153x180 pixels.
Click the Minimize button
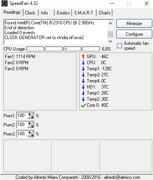tap(134, 24)
